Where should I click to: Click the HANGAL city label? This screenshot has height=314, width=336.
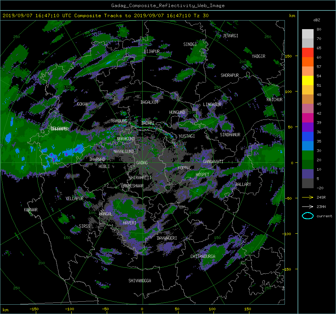point(106,214)
